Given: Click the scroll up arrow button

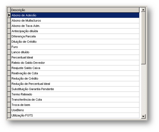Looking at the screenshot, I should (x=143, y=10).
